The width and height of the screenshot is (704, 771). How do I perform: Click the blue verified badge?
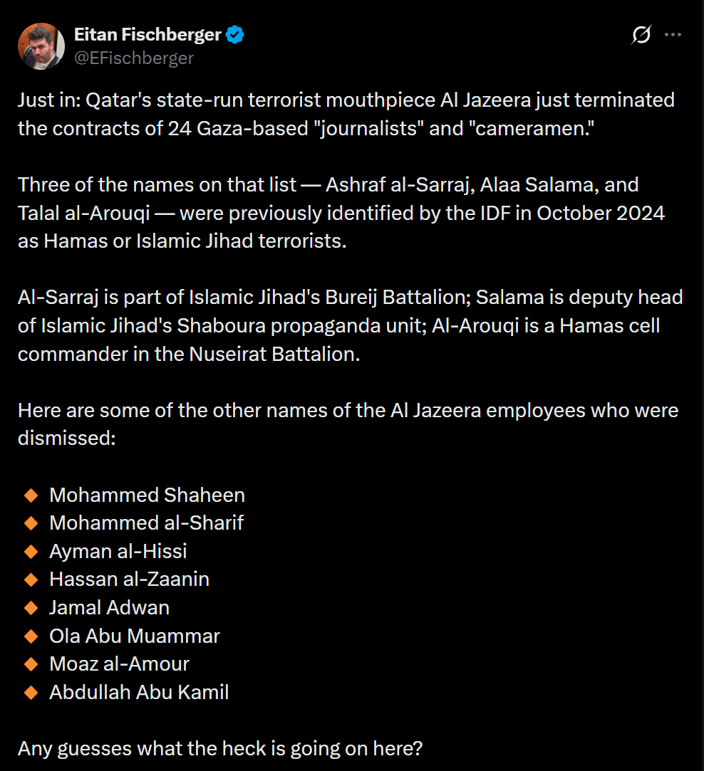pyautogui.click(x=235, y=35)
